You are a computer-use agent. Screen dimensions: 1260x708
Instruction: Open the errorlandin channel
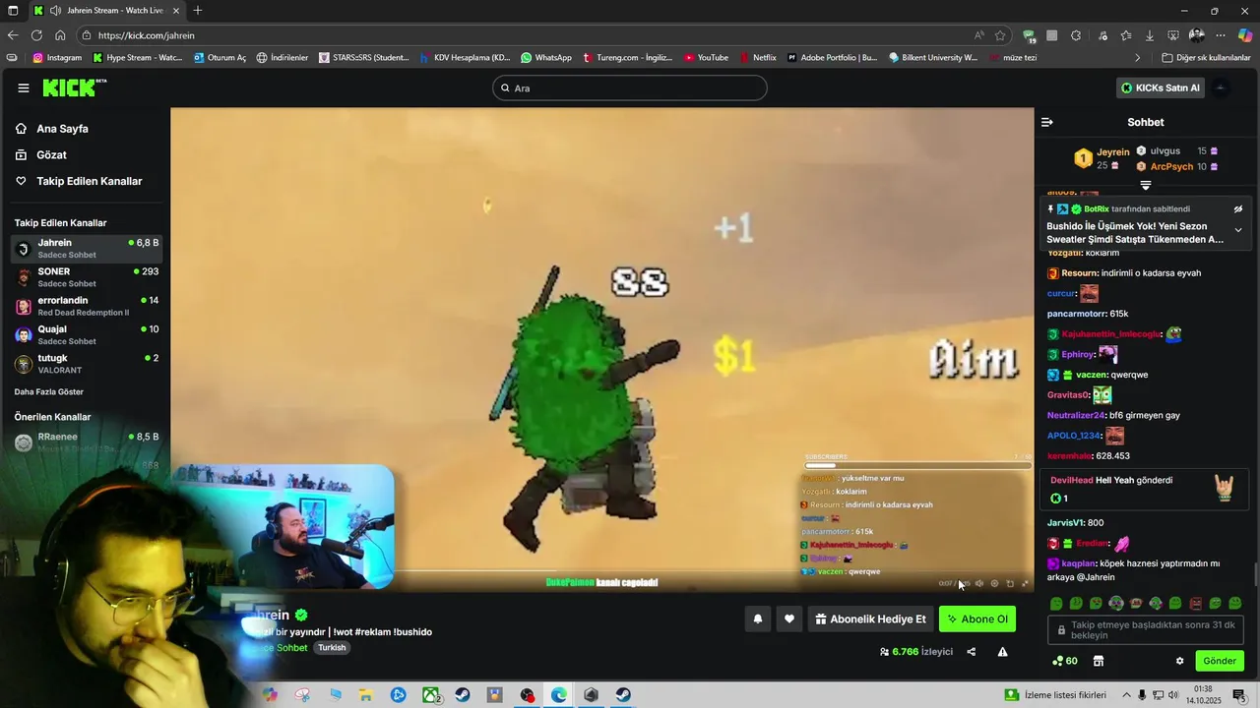coord(87,306)
